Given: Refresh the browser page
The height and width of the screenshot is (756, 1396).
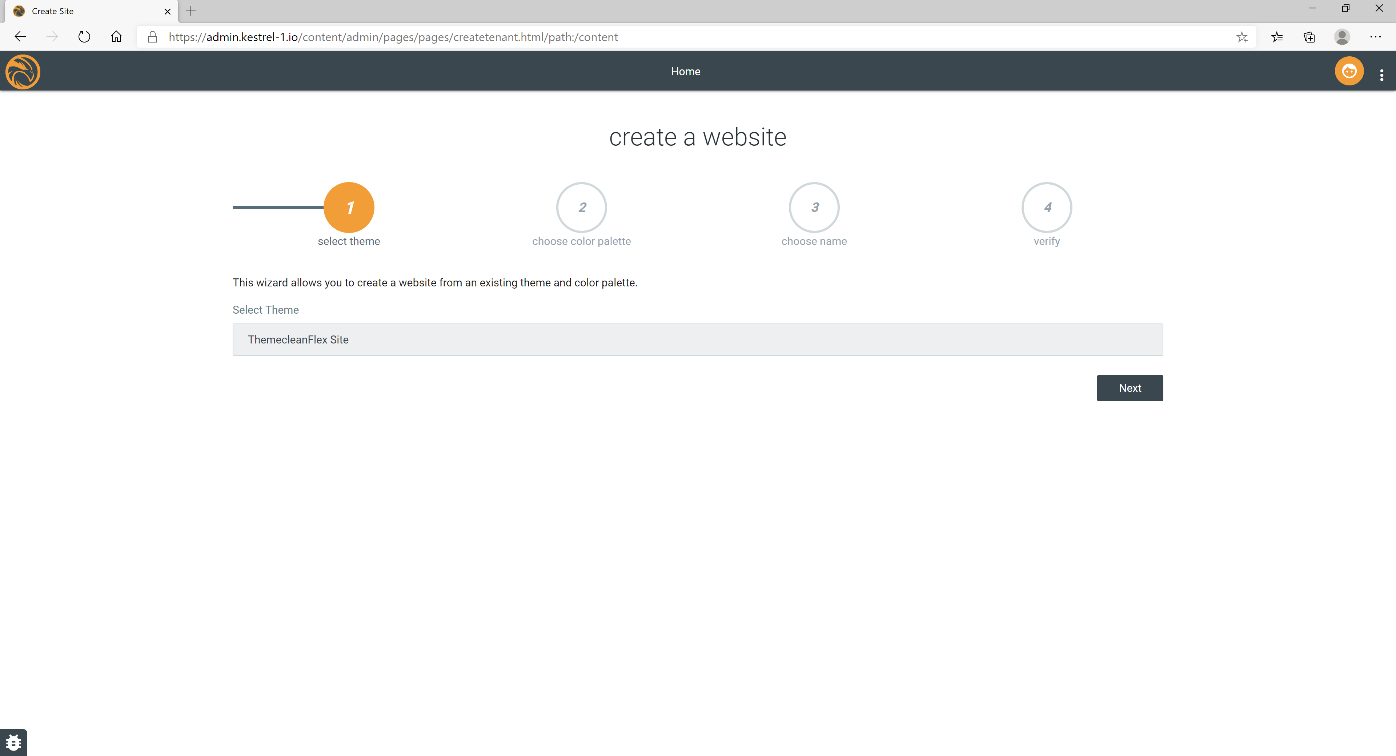Looking at the screenshot, I should click(x=84, y=37).
